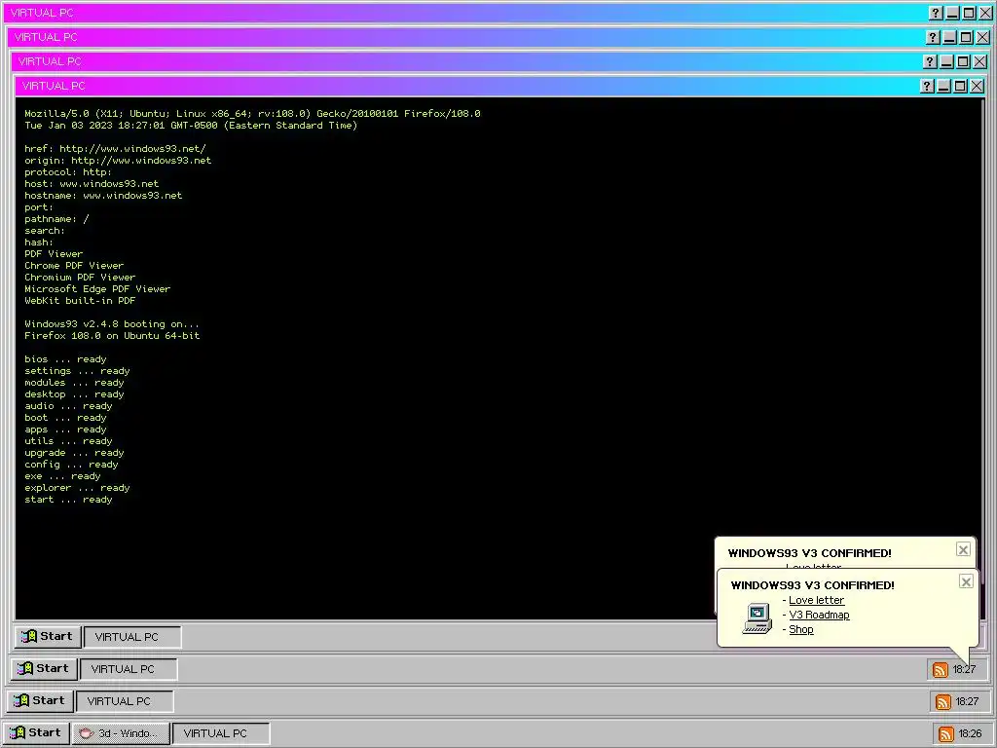Viewport: 997px width, 748px height.
Task: Minimize the innermost VIRTUAL PC window
Action: (x=943, y=86)
